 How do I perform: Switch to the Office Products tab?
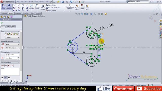point(36,13)
